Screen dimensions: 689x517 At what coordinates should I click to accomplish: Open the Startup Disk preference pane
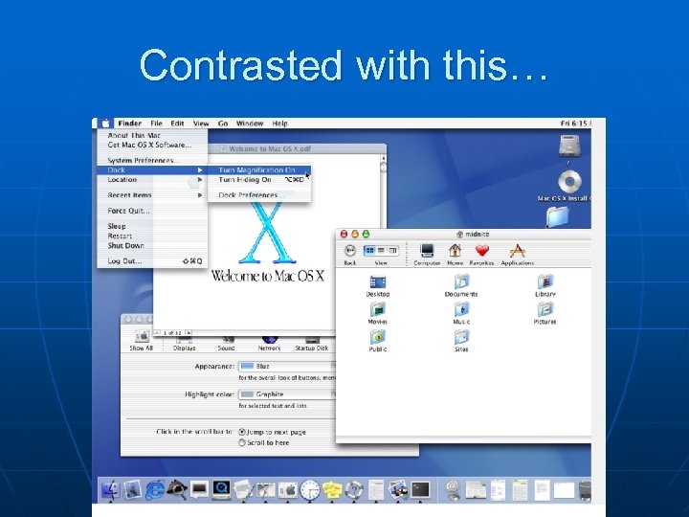pos(312,343)
